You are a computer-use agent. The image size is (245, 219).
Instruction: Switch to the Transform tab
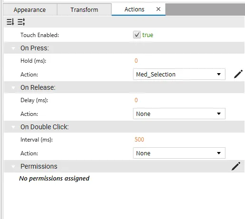[x=84, y=10]
